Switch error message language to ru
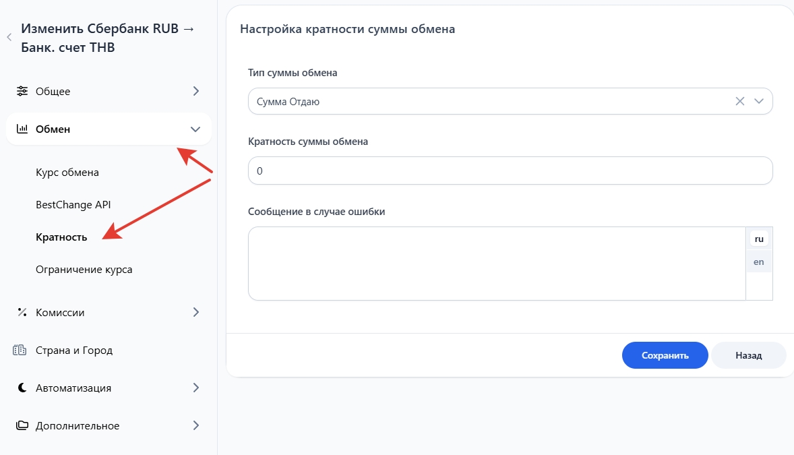The image size is (794, 455). pyautogui.click(x=759, y=239)
